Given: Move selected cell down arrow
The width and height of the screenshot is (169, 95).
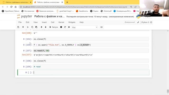Looking at the screenshot, I should click(46, 27).
